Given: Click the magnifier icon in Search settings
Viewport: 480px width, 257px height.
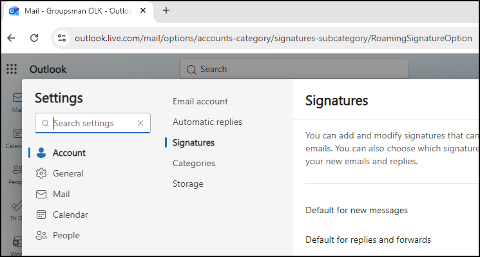Looking at the screenshot, I should pos(45,123).
